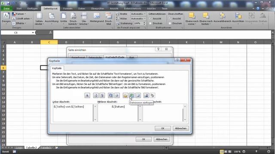The image size is (275, 154).
Task: Click into the right section text box
Action: point(163,113)
